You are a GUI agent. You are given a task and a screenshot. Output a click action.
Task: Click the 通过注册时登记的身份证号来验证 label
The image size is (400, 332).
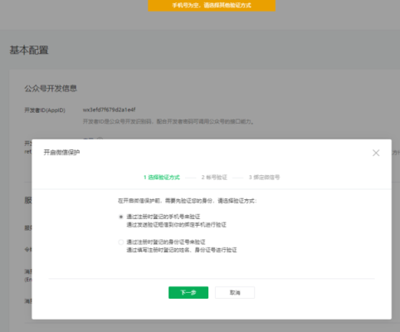coord(166,242)
